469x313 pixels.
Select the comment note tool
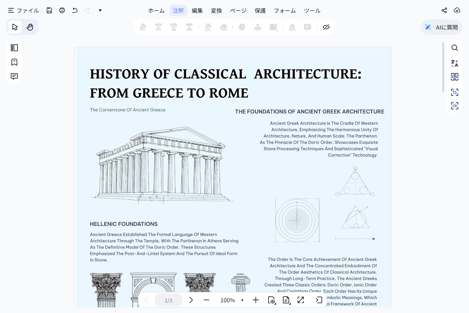point(307,27)
